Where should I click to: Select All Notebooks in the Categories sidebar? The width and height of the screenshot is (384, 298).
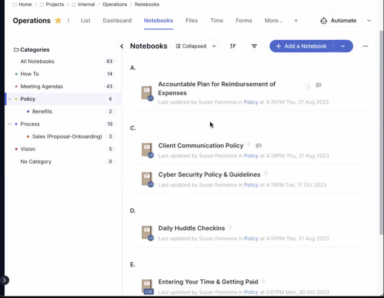pyautogui.click(x=37, y=61)
